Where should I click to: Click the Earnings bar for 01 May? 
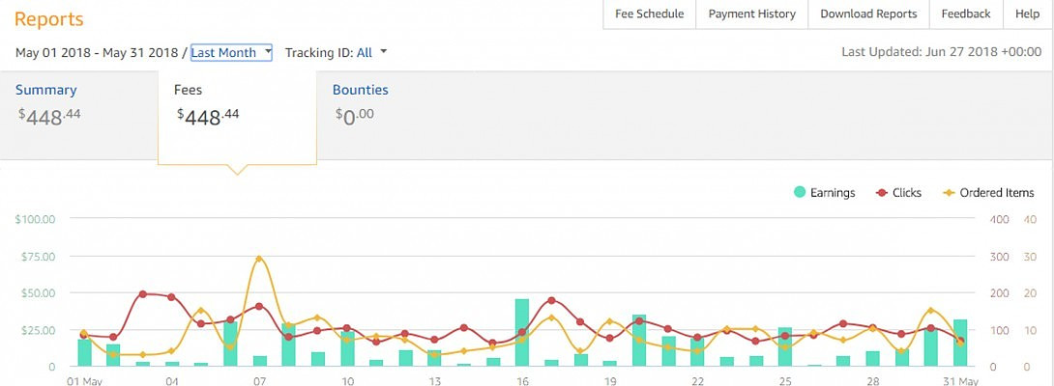pyautogui.click(x=84, y=352)
